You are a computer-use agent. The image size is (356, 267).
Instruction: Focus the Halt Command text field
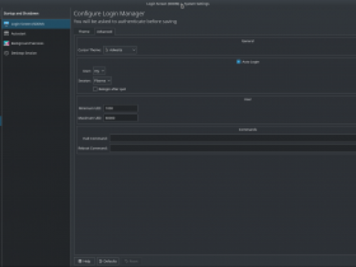pos(233,138)
